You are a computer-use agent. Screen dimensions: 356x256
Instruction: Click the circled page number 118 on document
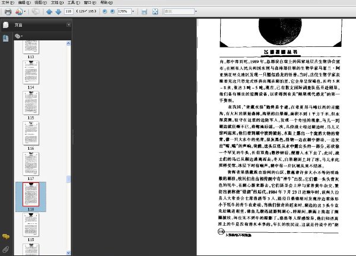(x=221, y=232)
